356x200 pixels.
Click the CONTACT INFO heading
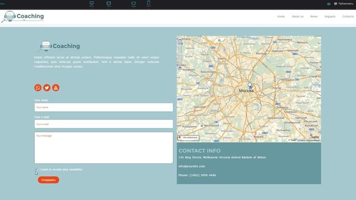coord(199,151)
